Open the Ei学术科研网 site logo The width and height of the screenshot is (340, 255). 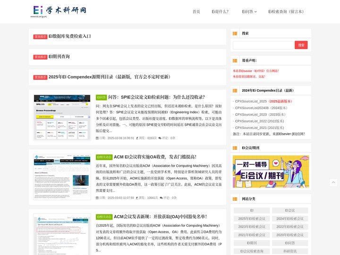pos(59,11)
